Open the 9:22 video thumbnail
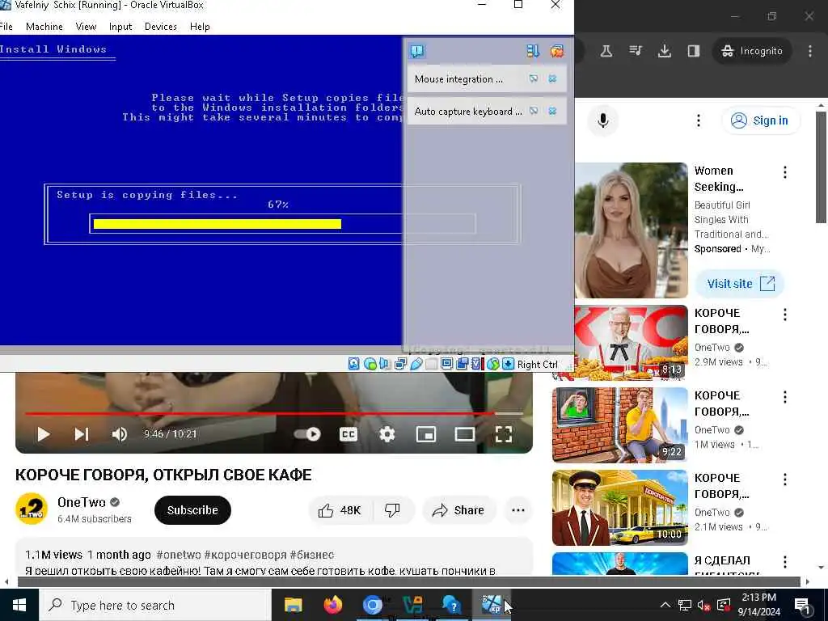Image resolution: width=828 pixels, height=621 pixels. click(x=620, y=425)
